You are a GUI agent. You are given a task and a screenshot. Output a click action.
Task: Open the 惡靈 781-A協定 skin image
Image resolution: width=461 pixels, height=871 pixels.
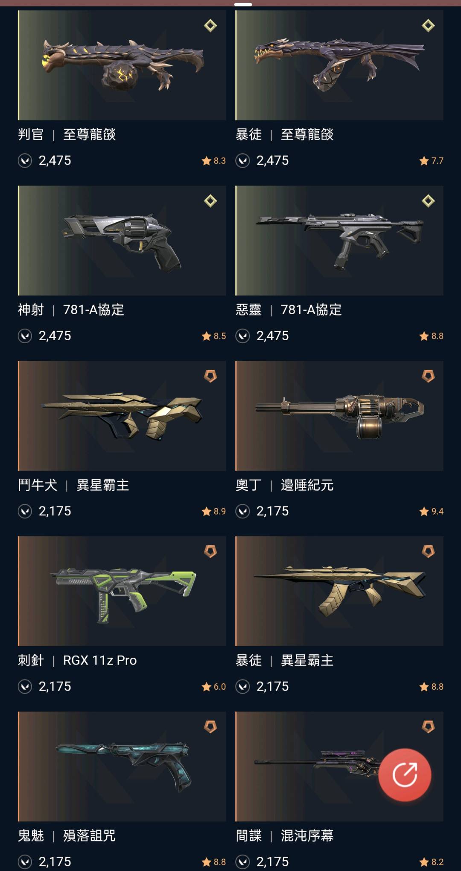(339, 240)
